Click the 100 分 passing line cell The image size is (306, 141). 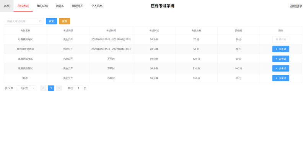point(238,68)
